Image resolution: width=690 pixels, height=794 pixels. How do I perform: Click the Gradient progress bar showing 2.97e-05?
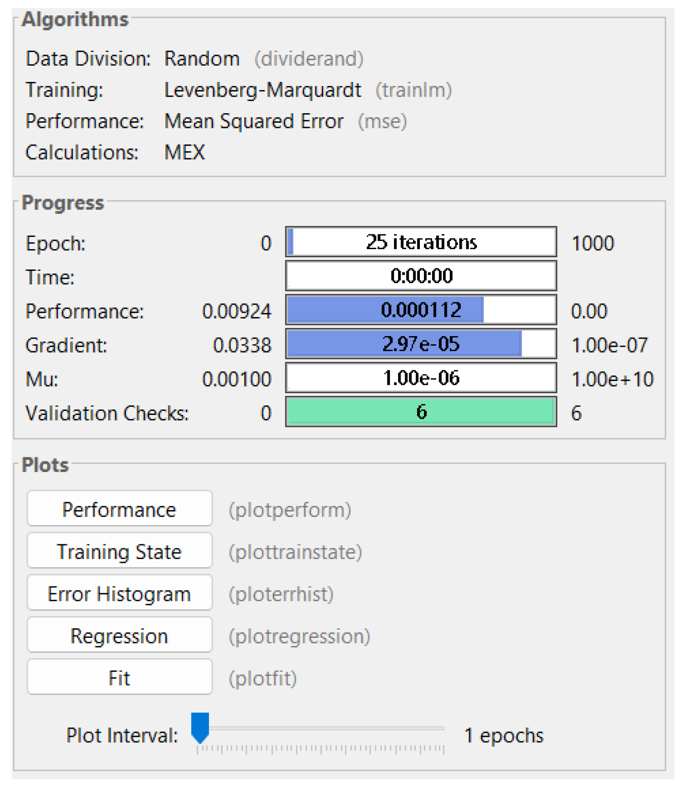coord(421,344)
